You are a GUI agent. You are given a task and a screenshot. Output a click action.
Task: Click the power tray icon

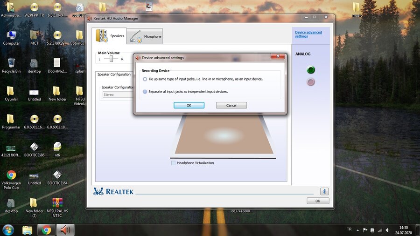[x=372, y=230]
